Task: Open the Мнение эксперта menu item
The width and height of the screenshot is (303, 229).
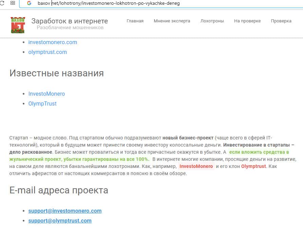Action: (172, 21)
